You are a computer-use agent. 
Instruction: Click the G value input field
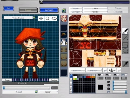108,78
